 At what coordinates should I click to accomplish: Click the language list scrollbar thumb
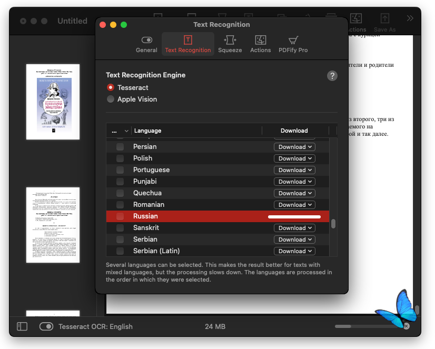pyautogui.click(x=333, y=224)
